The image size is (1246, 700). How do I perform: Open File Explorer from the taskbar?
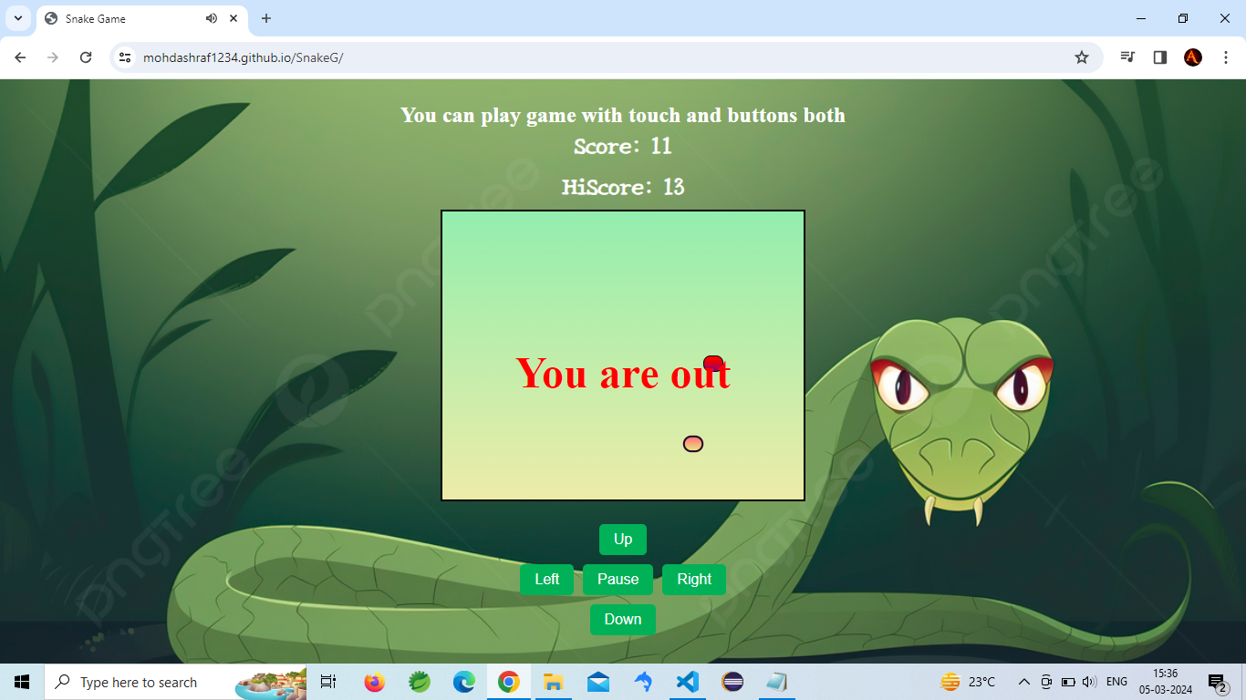[553, 682]
